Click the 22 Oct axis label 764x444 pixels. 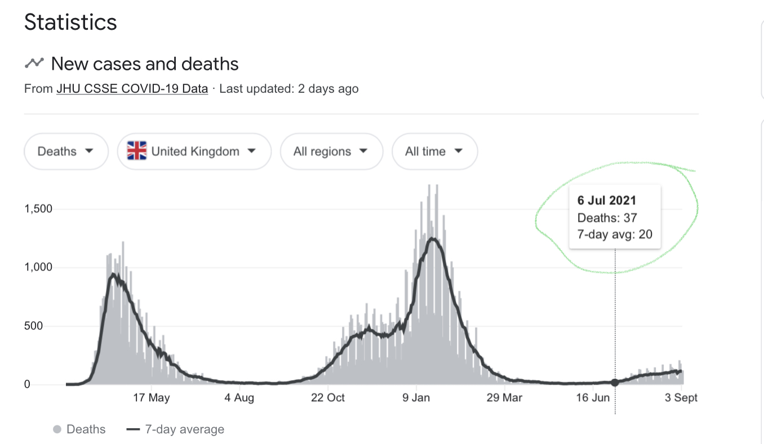tap(327, 398)
